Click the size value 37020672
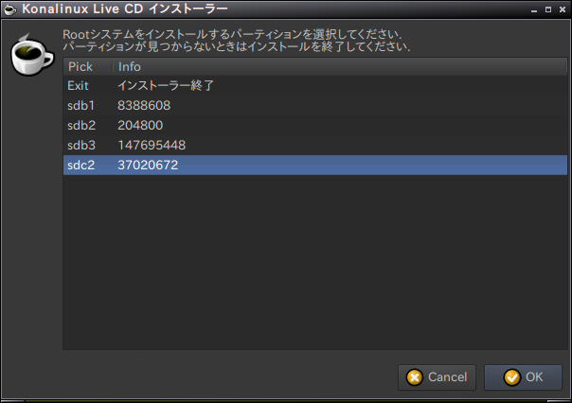Viewport: 572px width, 403px height. [x=148, y=165]
